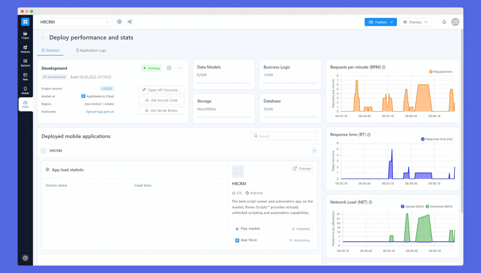Image resolution: width=481 pixels, height=273 pixels.
Task: Toggle the Upload (kB/s) legend series
Action: point(412,206)
